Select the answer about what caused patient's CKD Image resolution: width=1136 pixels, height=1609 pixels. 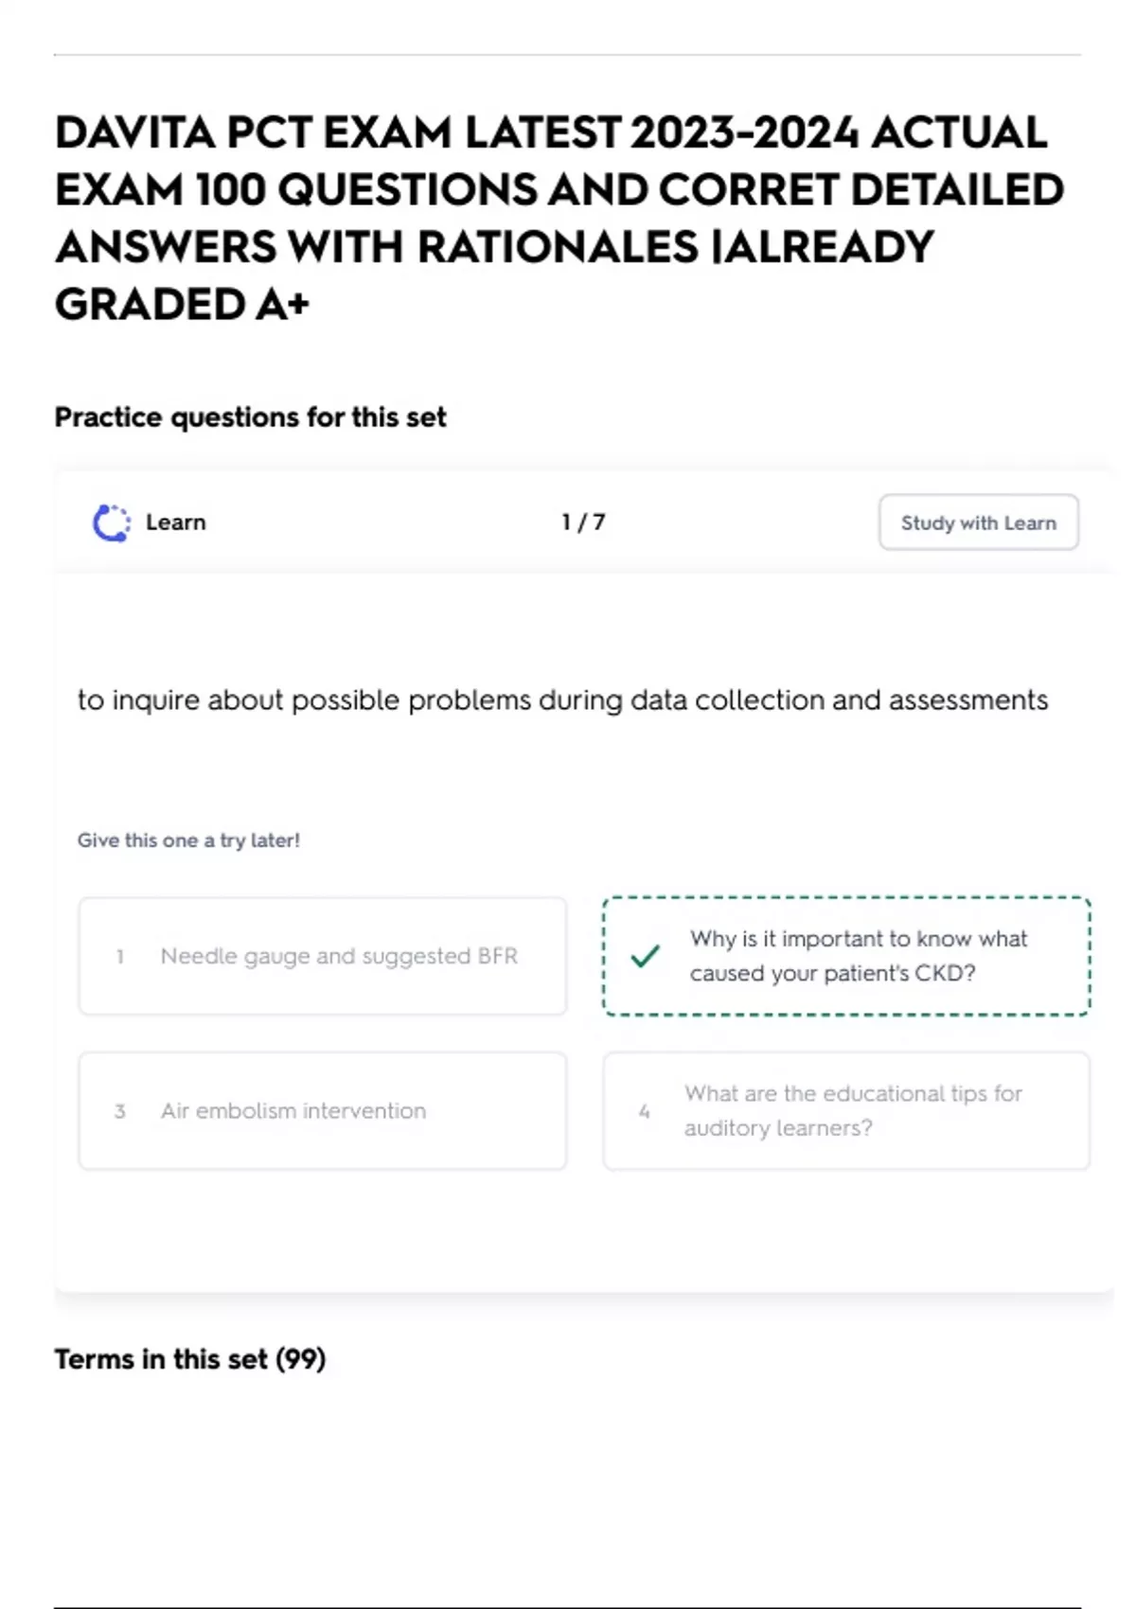tap(857, 956)
